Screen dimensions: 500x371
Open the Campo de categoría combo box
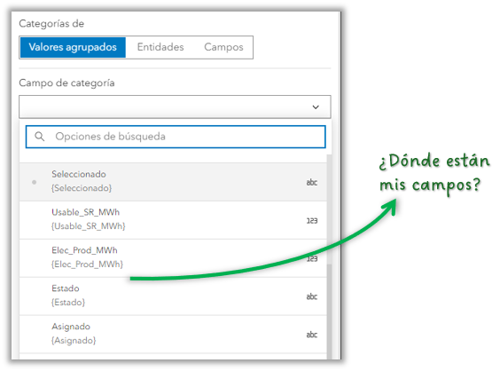click(x=175, y=107)
